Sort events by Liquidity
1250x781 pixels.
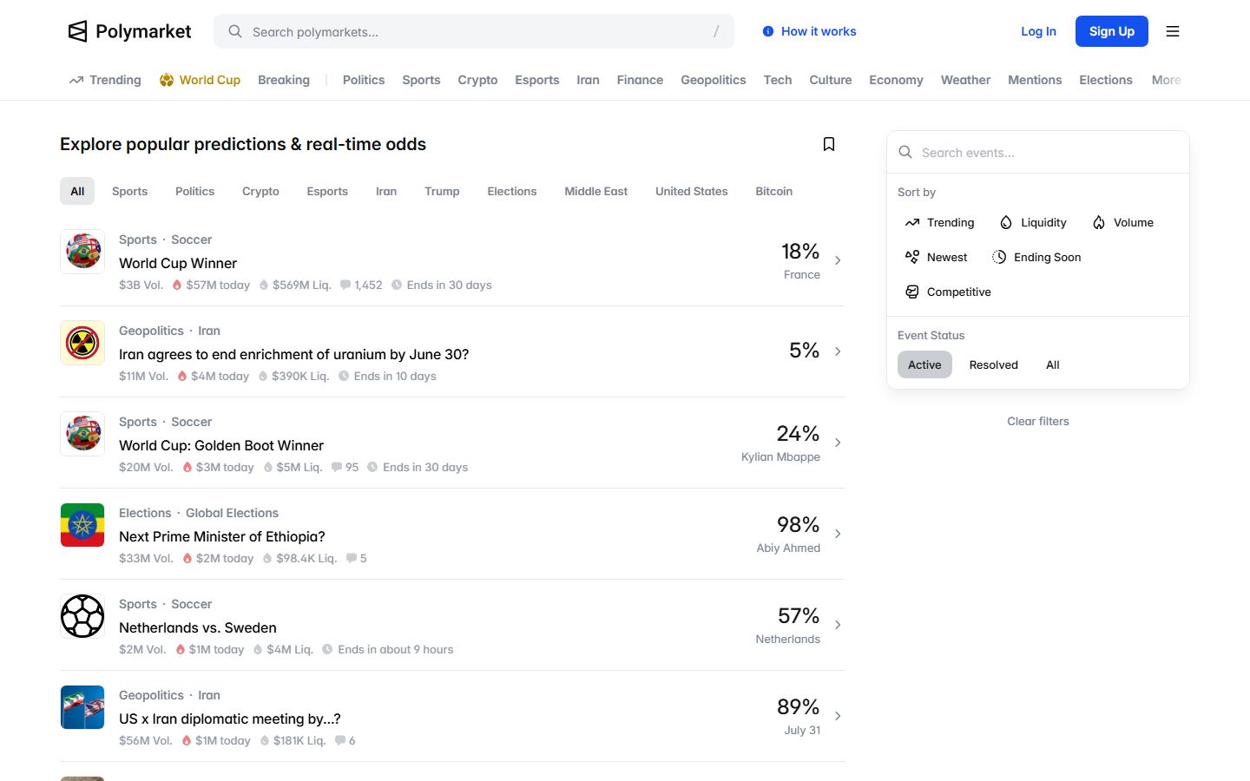[x=1033, y=222]
